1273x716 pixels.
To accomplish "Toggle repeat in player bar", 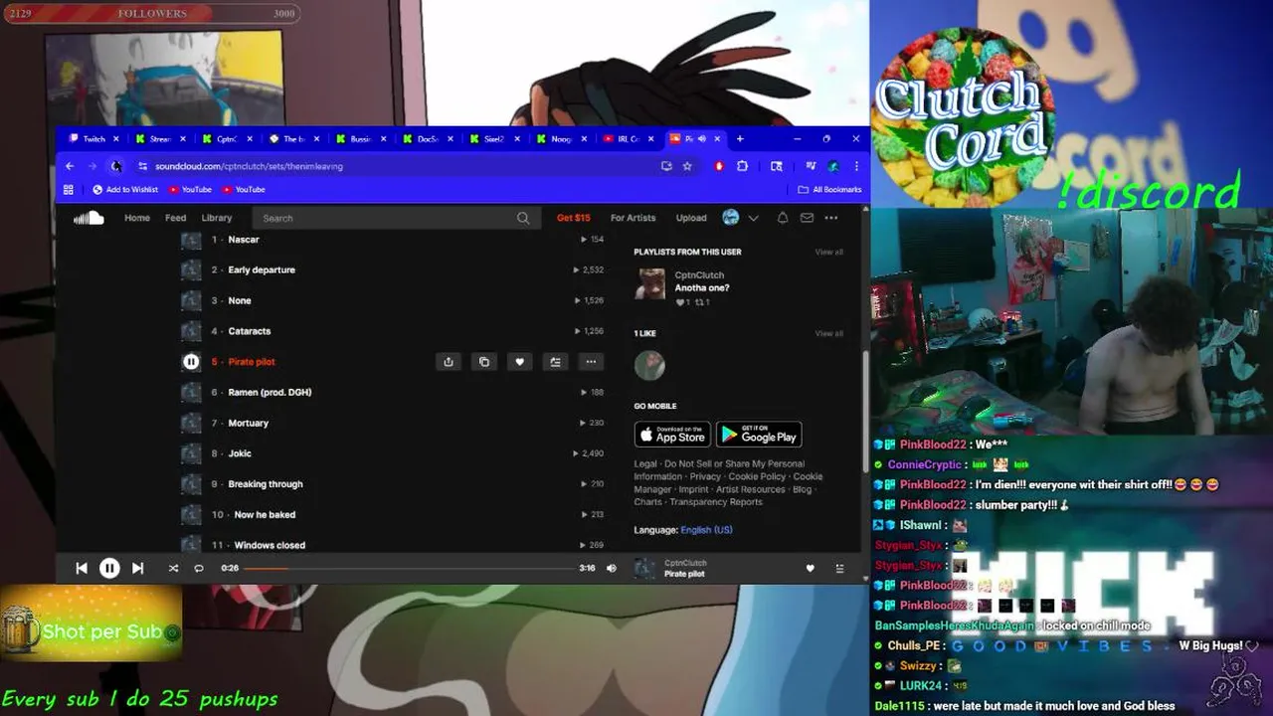I will point(199,568).
